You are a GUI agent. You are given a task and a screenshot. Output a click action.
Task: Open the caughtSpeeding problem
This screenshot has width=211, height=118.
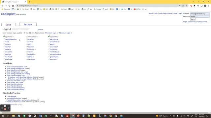pos(11,39)
